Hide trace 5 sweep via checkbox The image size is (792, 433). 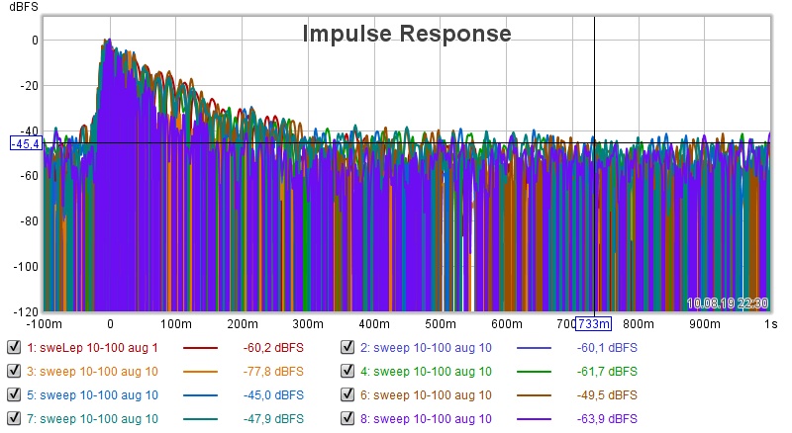coord(14,394)
